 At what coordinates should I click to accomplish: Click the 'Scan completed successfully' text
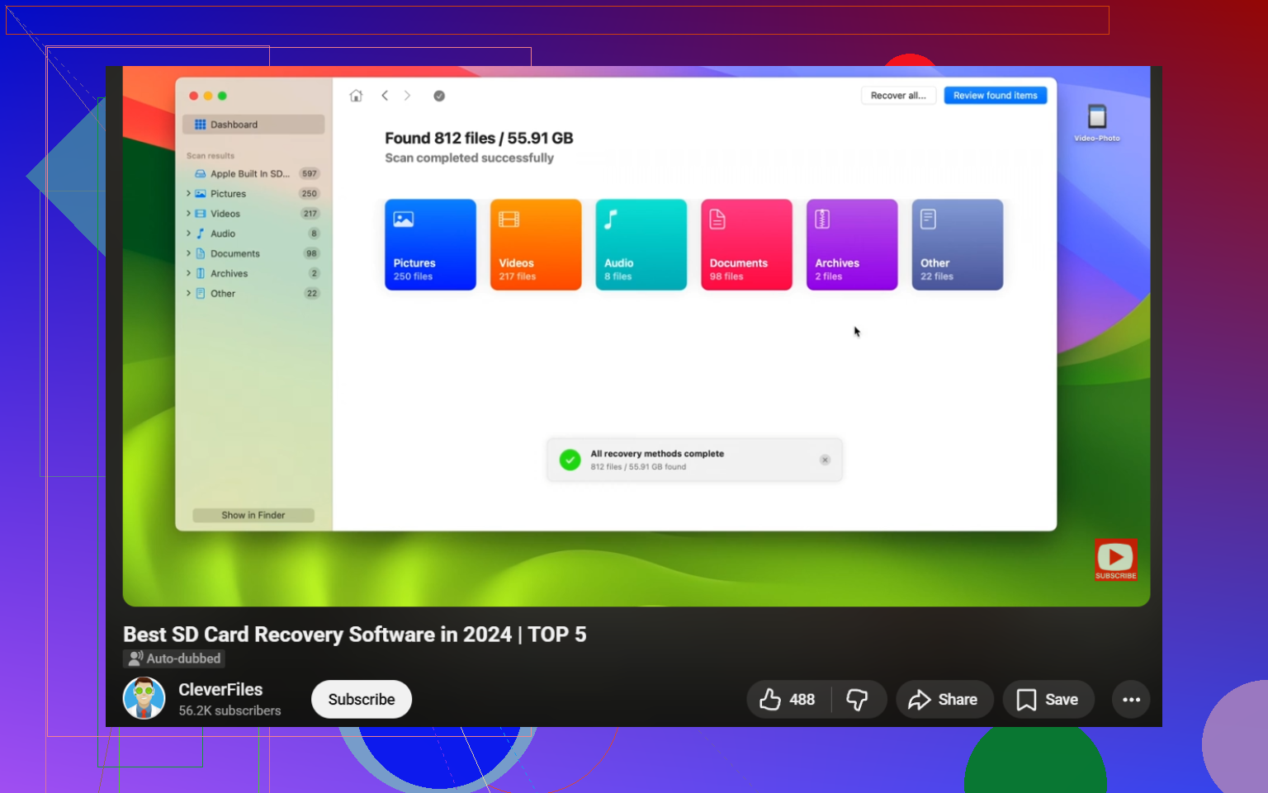pos(469,158)
